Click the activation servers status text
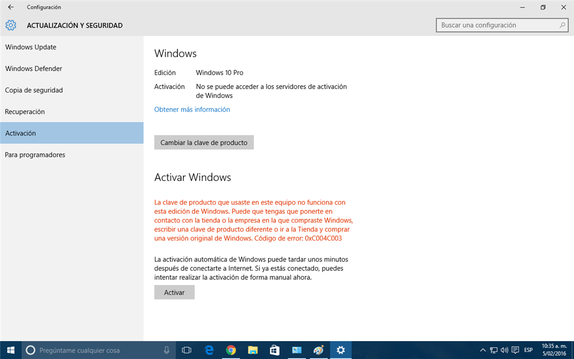Screen dimensions: 574x359 click(x=271, y=91)
